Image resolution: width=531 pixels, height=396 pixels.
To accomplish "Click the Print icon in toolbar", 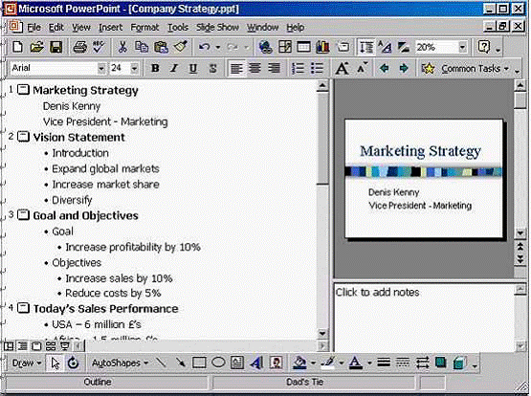I will pyautogui.click(x=79, y=47).
